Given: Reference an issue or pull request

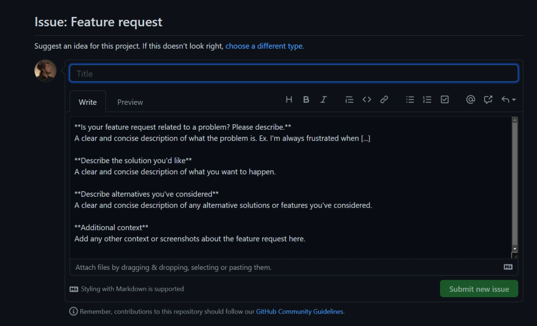Looking at the screenshot, I should click(488, 99).
